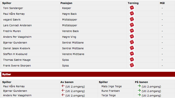Image resolution: width=175 pixels, height=98 pixels.
Task: Click the red dice icon for Toni Sandanger
Action: click(x=132, y=8)
